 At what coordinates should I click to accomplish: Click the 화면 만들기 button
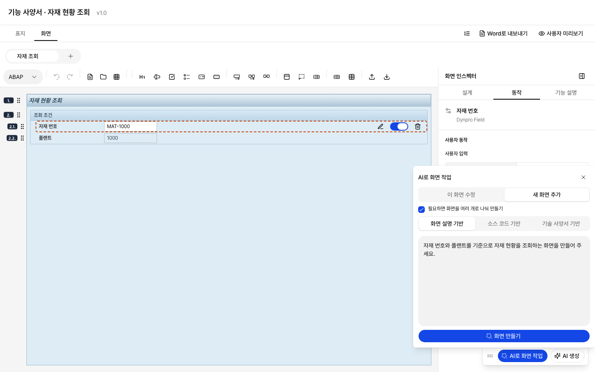(x=504, y=336)
